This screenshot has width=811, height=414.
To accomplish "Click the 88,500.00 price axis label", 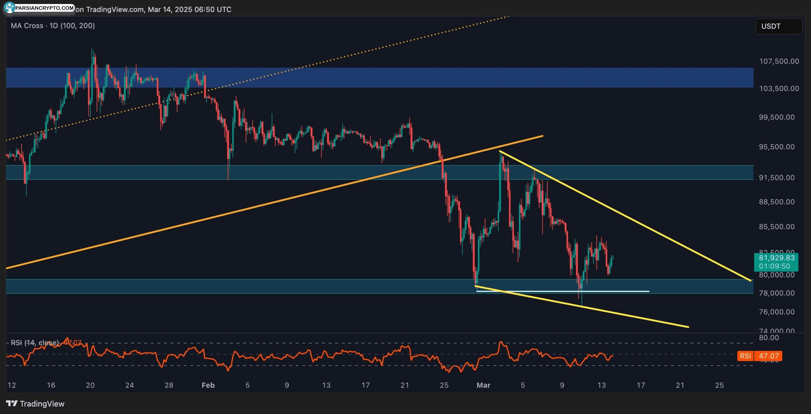I will point(777,202).
